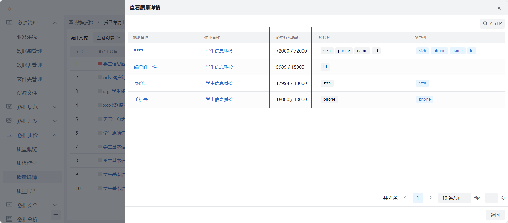
Task: Click the 规则名称 column header
Action: [x=141, y=37]
